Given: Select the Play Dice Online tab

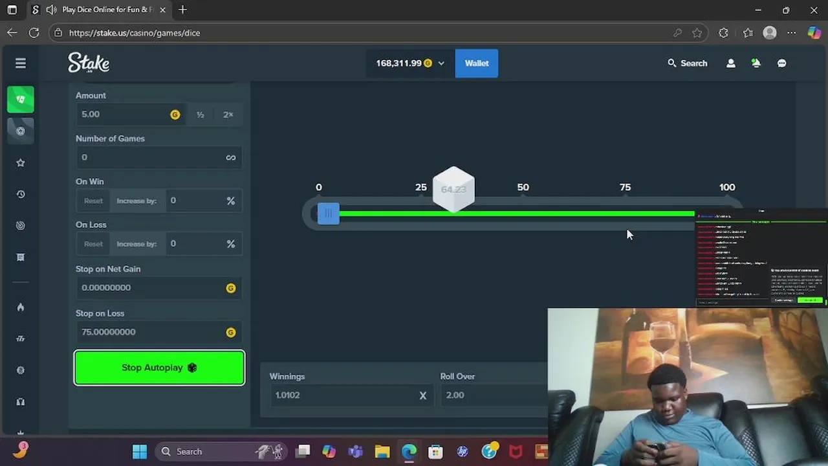Looking at the screenshot, I should pyautogui.click(x=99, y=10).
